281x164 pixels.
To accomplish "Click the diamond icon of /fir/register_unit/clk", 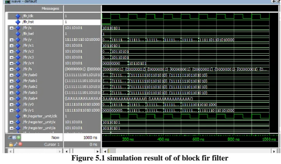I will (x=18, y=116).
